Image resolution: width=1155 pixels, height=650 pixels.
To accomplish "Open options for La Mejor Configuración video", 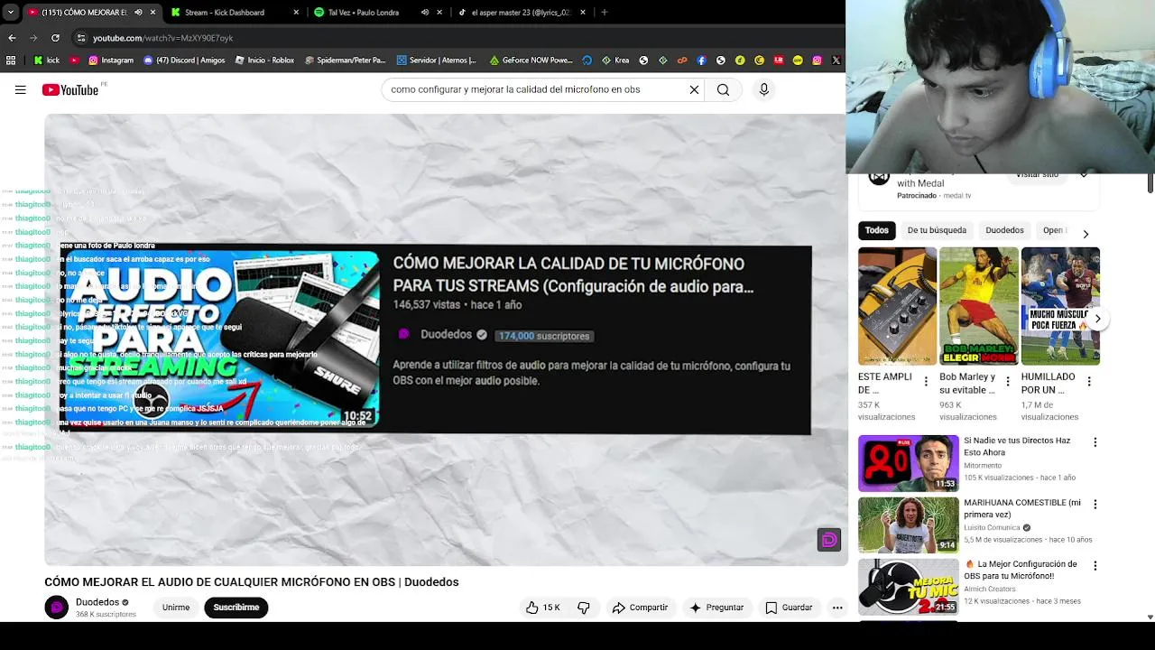I will [x=1095, y=566].
